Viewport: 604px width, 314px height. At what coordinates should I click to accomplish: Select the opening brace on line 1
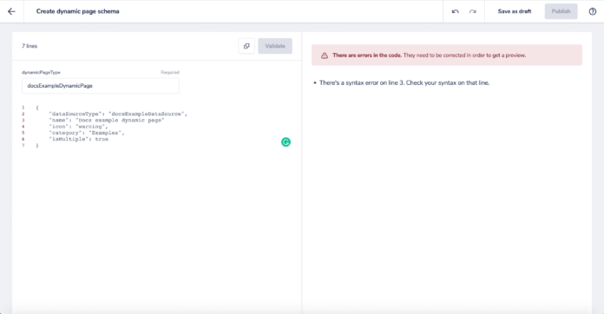click(37, 108)
